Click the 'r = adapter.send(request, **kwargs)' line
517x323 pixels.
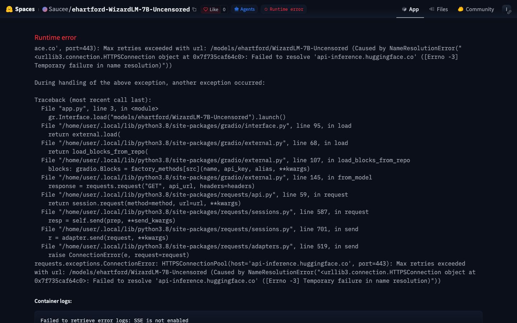(108, 238)
